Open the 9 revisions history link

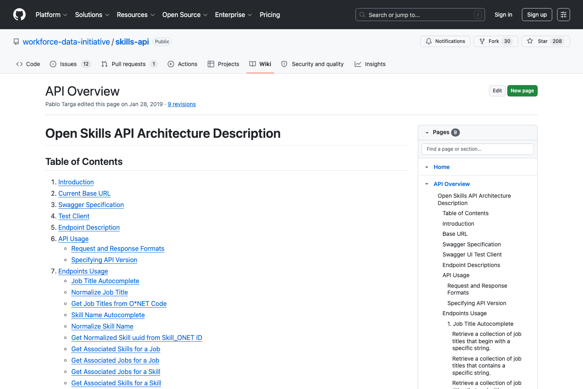click(x=181, y=104)
